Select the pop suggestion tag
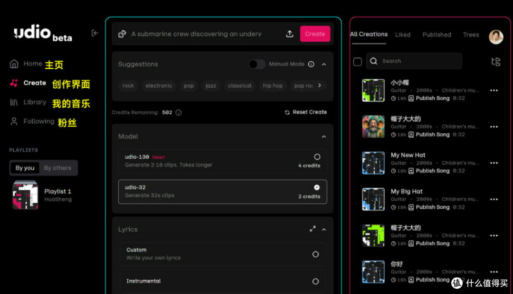This screenshot has height=294, width=513. tap(189, 85)
